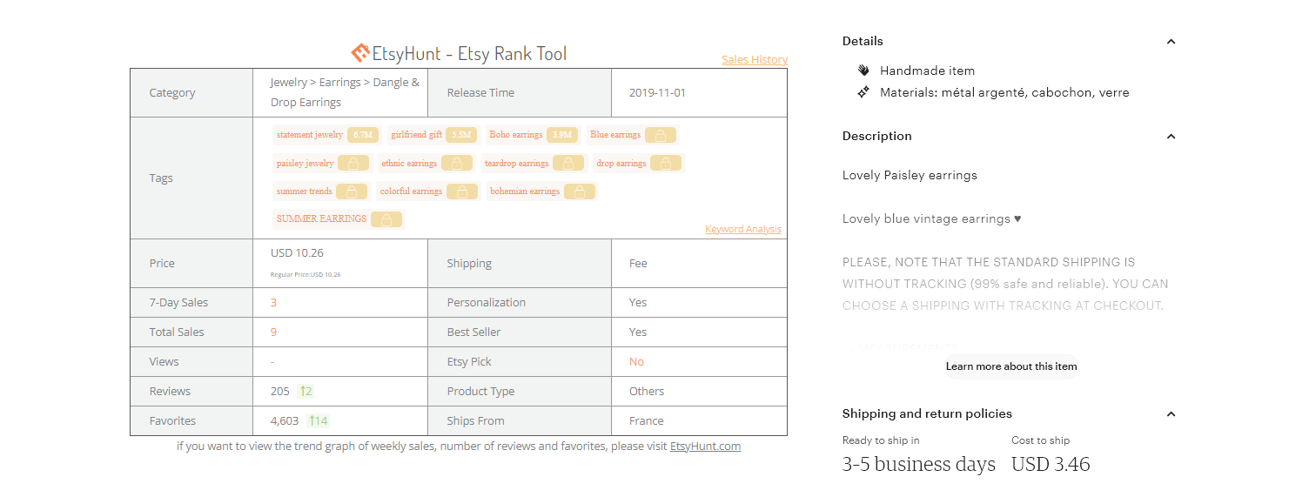The width and height of the screenshot is (1316, 497).
Task: Select the girlfriend gift tag
Action: (x=432, y=135)
